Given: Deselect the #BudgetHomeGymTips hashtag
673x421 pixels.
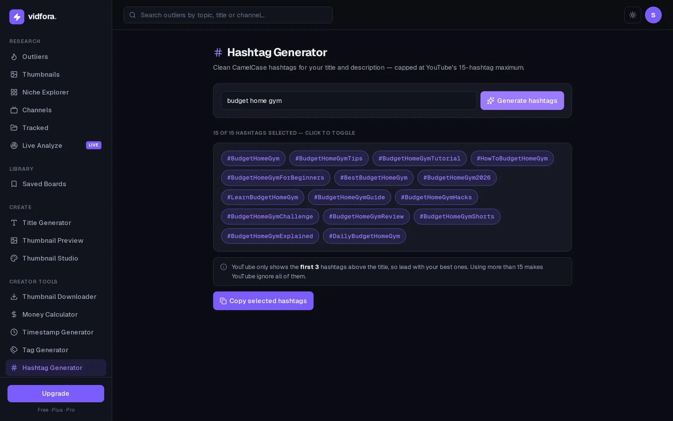Looking at the screenshot, I should 329,158.
